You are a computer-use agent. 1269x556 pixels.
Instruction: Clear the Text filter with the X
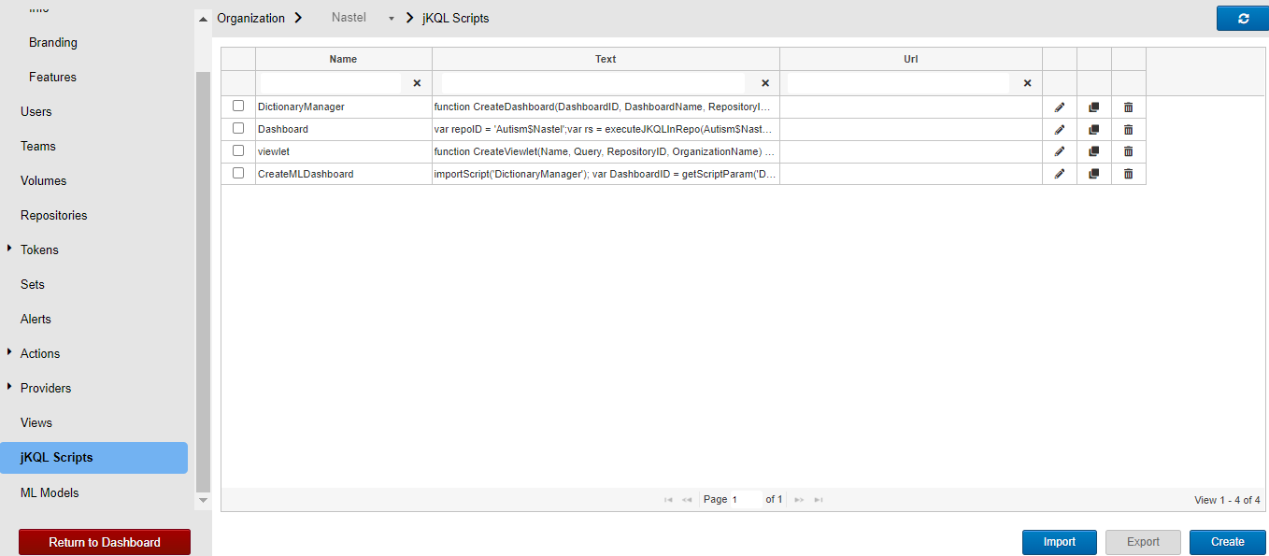click(764, 83)
